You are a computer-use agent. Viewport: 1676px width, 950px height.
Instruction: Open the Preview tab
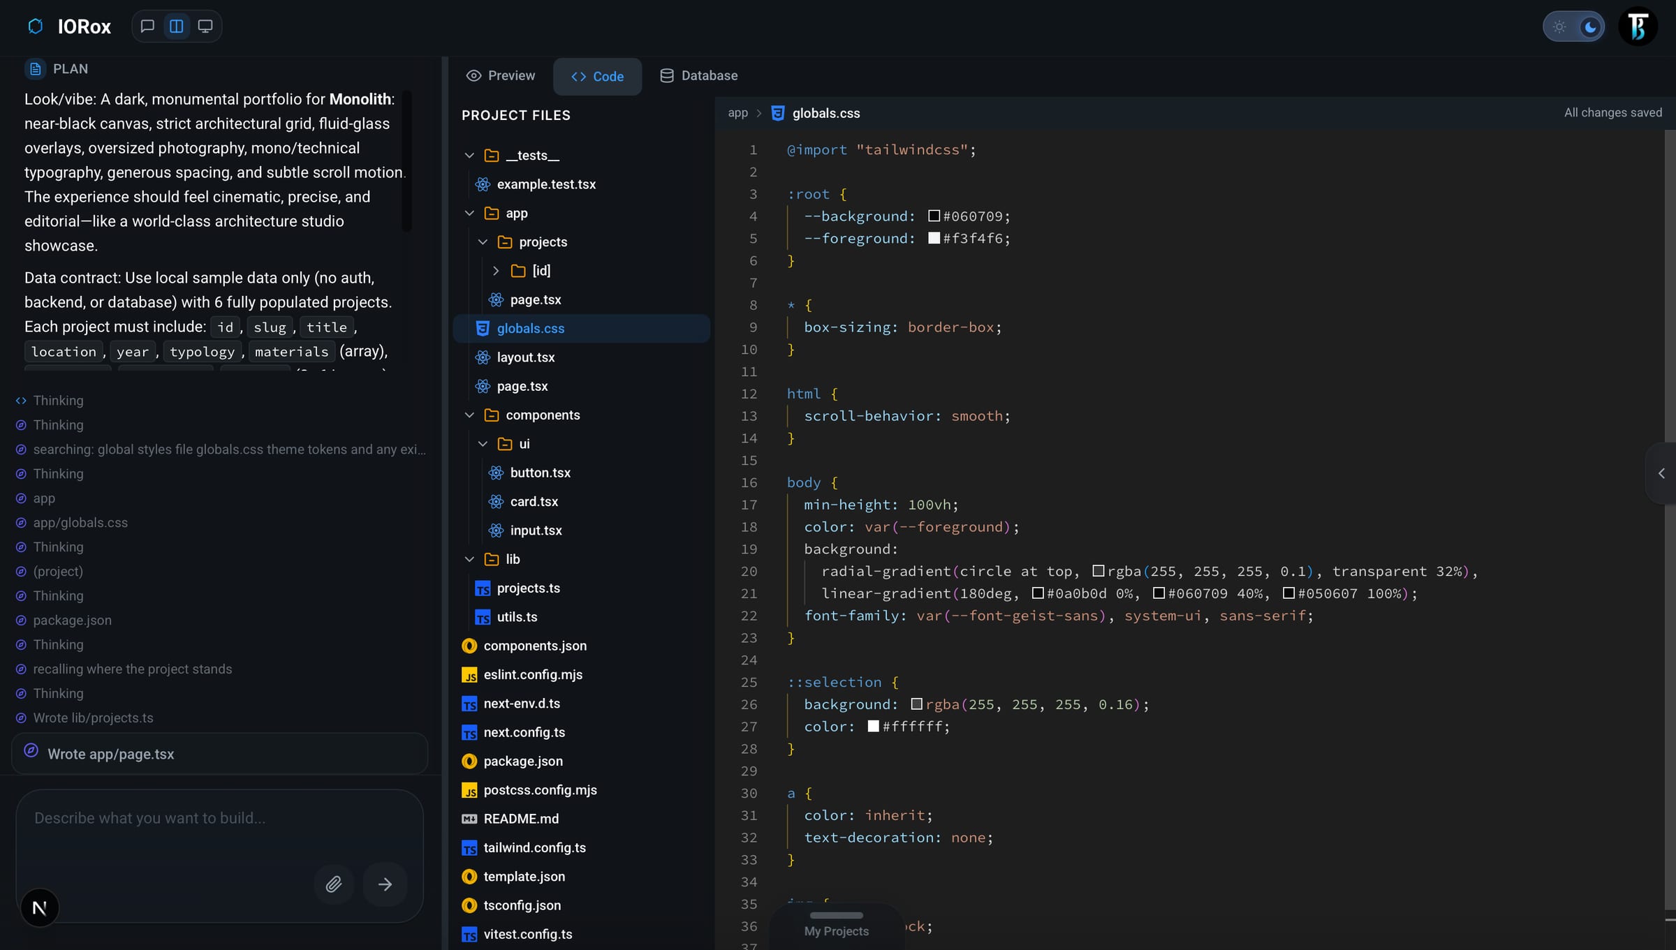coord(501,75)
